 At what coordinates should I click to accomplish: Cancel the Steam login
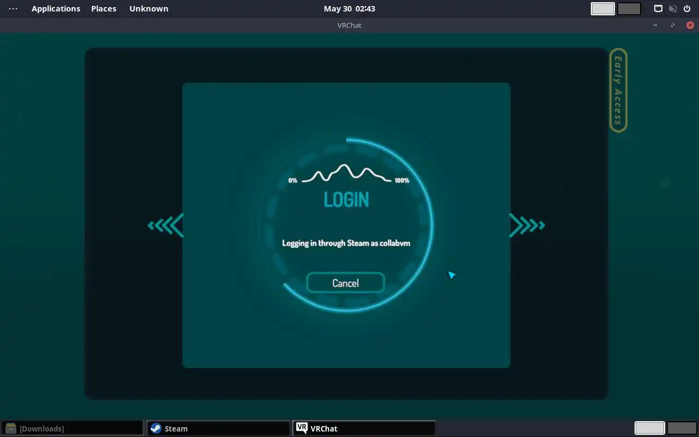tap(346, 283)
